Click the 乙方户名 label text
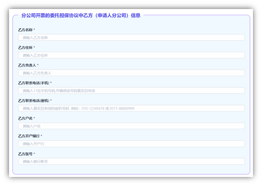This screenshot has width=262, height=186. point(25,118)
